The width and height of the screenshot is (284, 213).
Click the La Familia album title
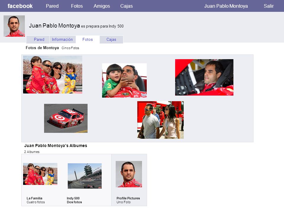[x=34, y=198]
